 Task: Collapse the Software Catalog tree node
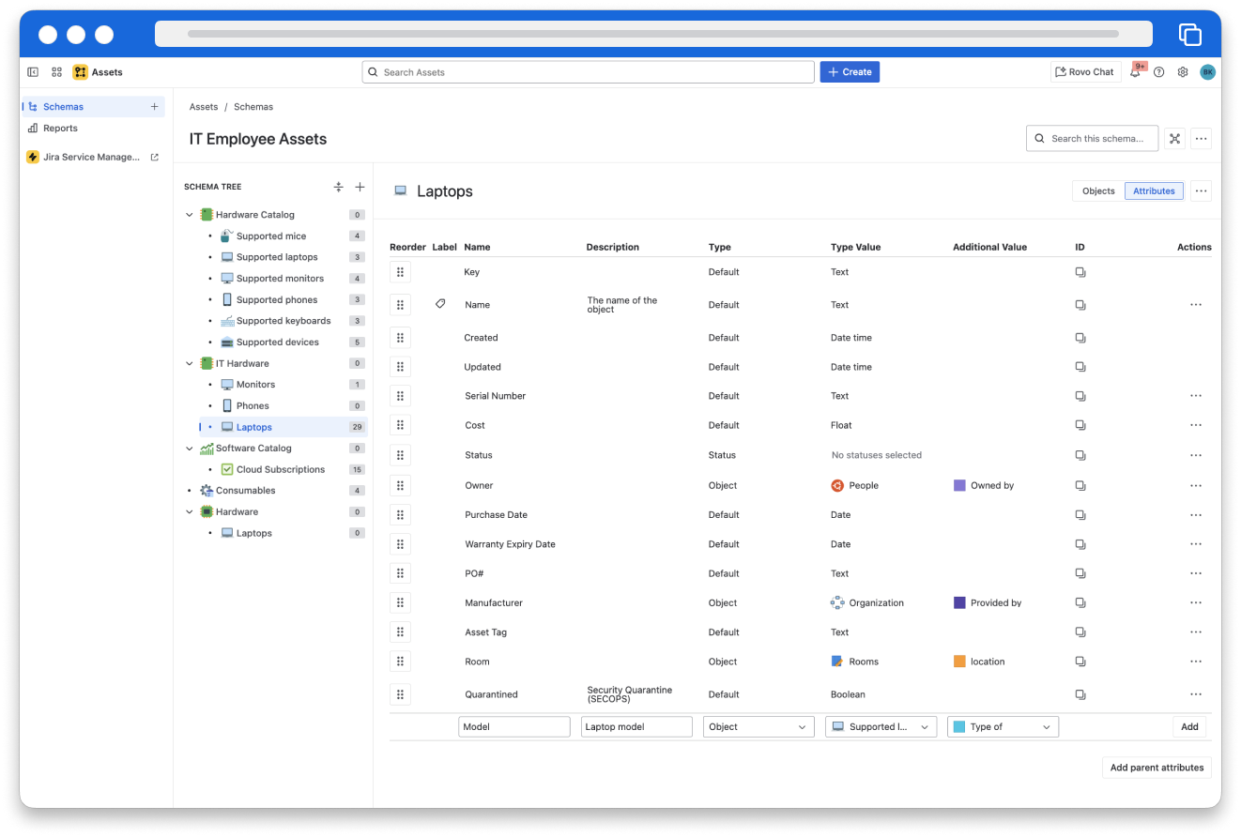coord(190,449)
